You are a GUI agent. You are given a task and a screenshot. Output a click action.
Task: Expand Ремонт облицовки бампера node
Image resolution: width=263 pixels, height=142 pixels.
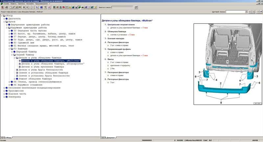(x=14, y=79)
